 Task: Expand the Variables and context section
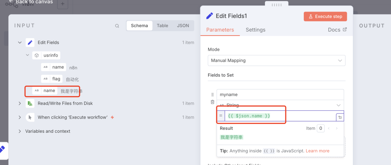pyautogui.click(x=20, y=131)
